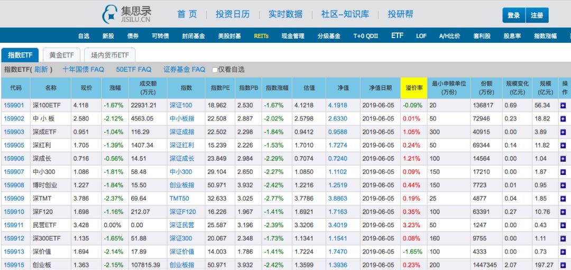
Task: Click the 注册 button
Action: point(537,15)
